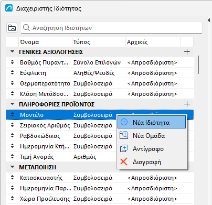The image size is (212, 205).
Task: Click the vertical scrollbar thumb of list
Action: 198,64
